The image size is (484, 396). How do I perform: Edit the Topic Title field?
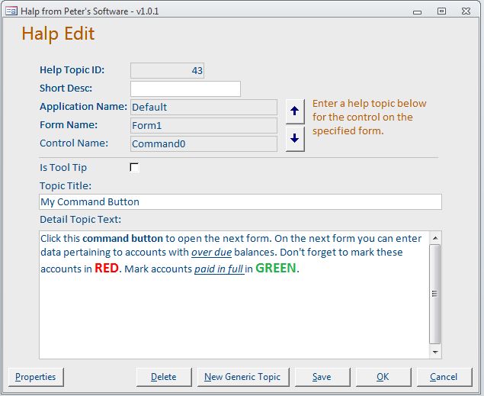point(240,201)
